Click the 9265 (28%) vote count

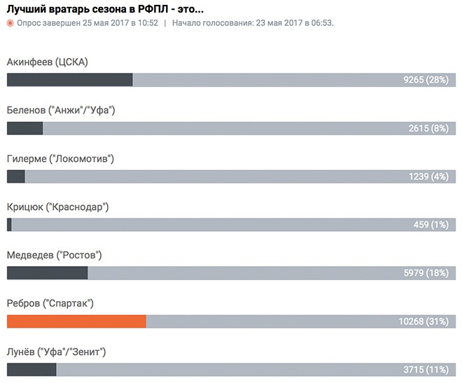[x=425, y=80]
